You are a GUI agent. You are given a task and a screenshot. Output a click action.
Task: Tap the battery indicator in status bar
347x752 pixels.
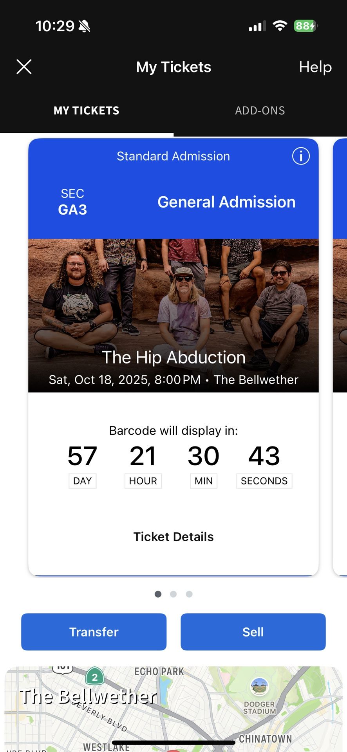coord(305,26)
